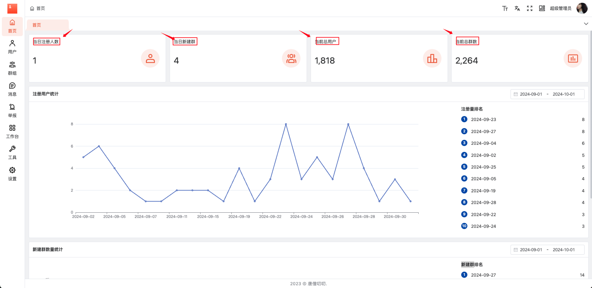Screen dimensions: 592x288
Task: Open the 工作台 (Workbench) sidebar item
Action: point(12,131)
